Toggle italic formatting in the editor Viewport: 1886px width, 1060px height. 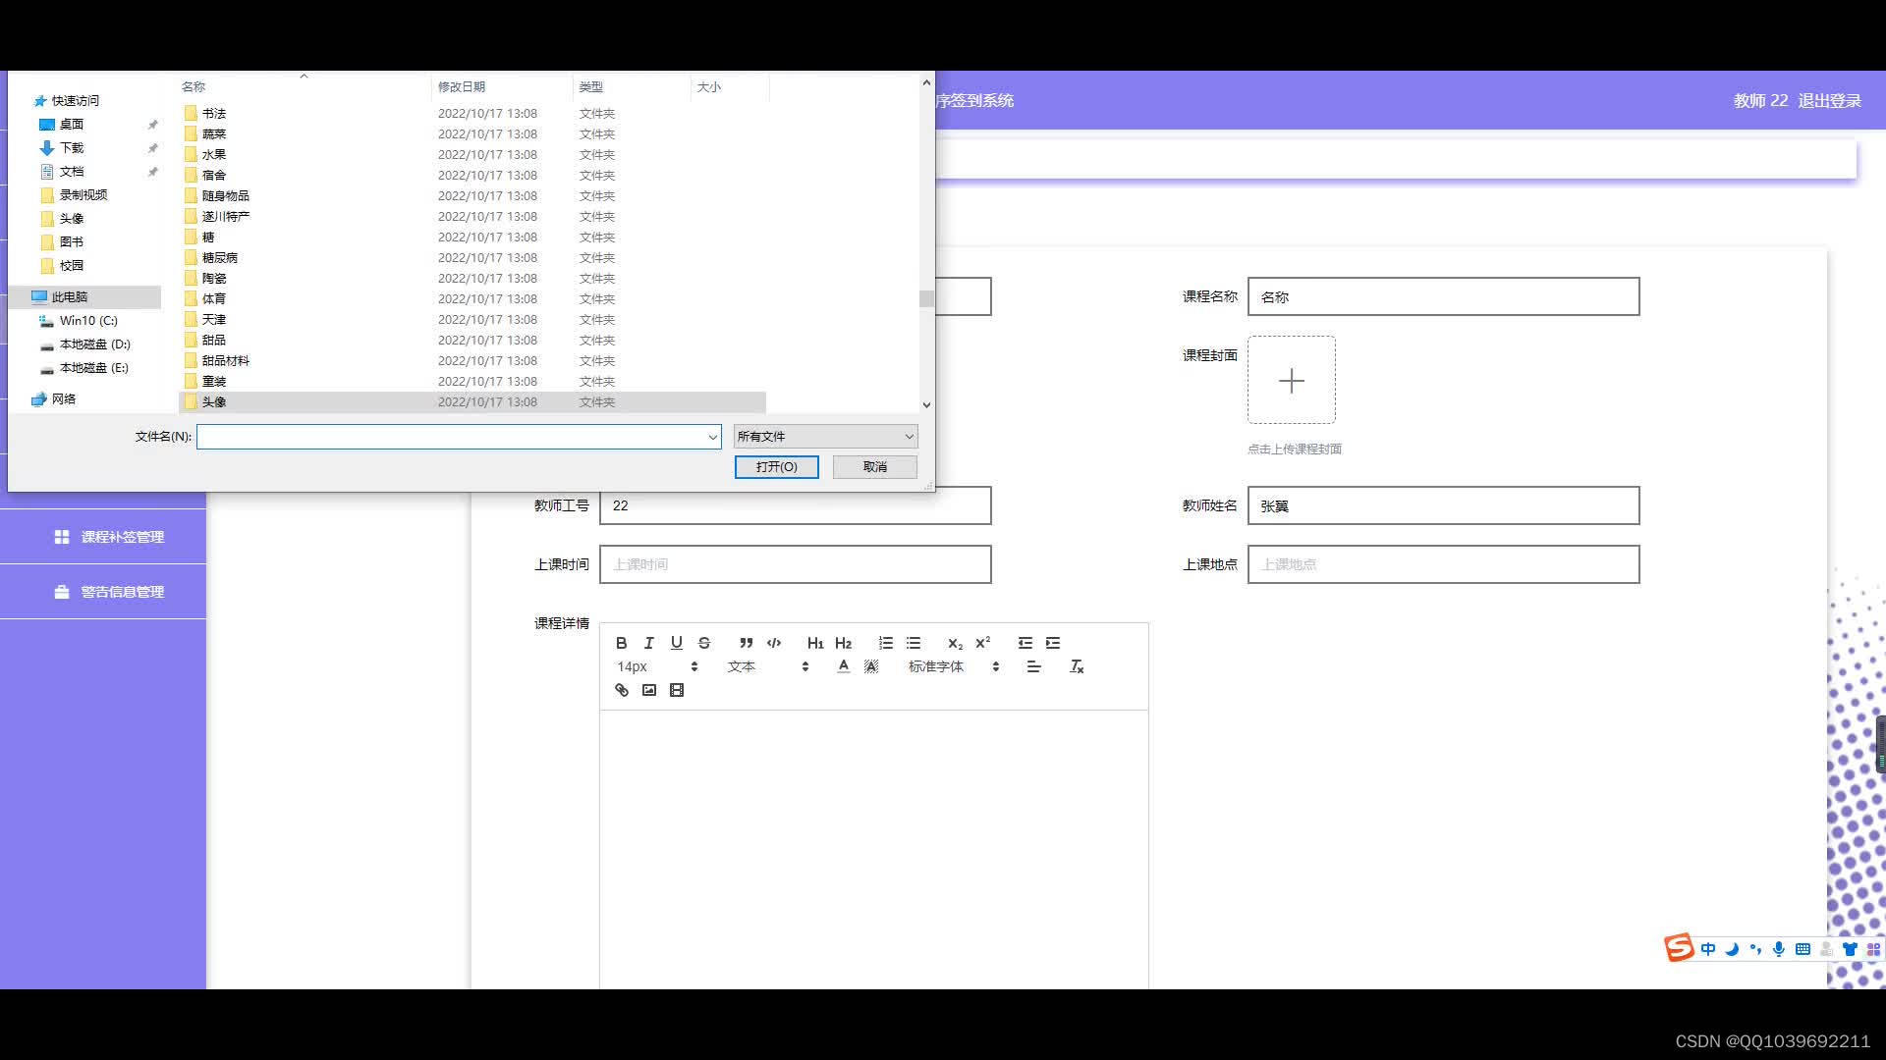pyautogui.click(x=648, y=643)
